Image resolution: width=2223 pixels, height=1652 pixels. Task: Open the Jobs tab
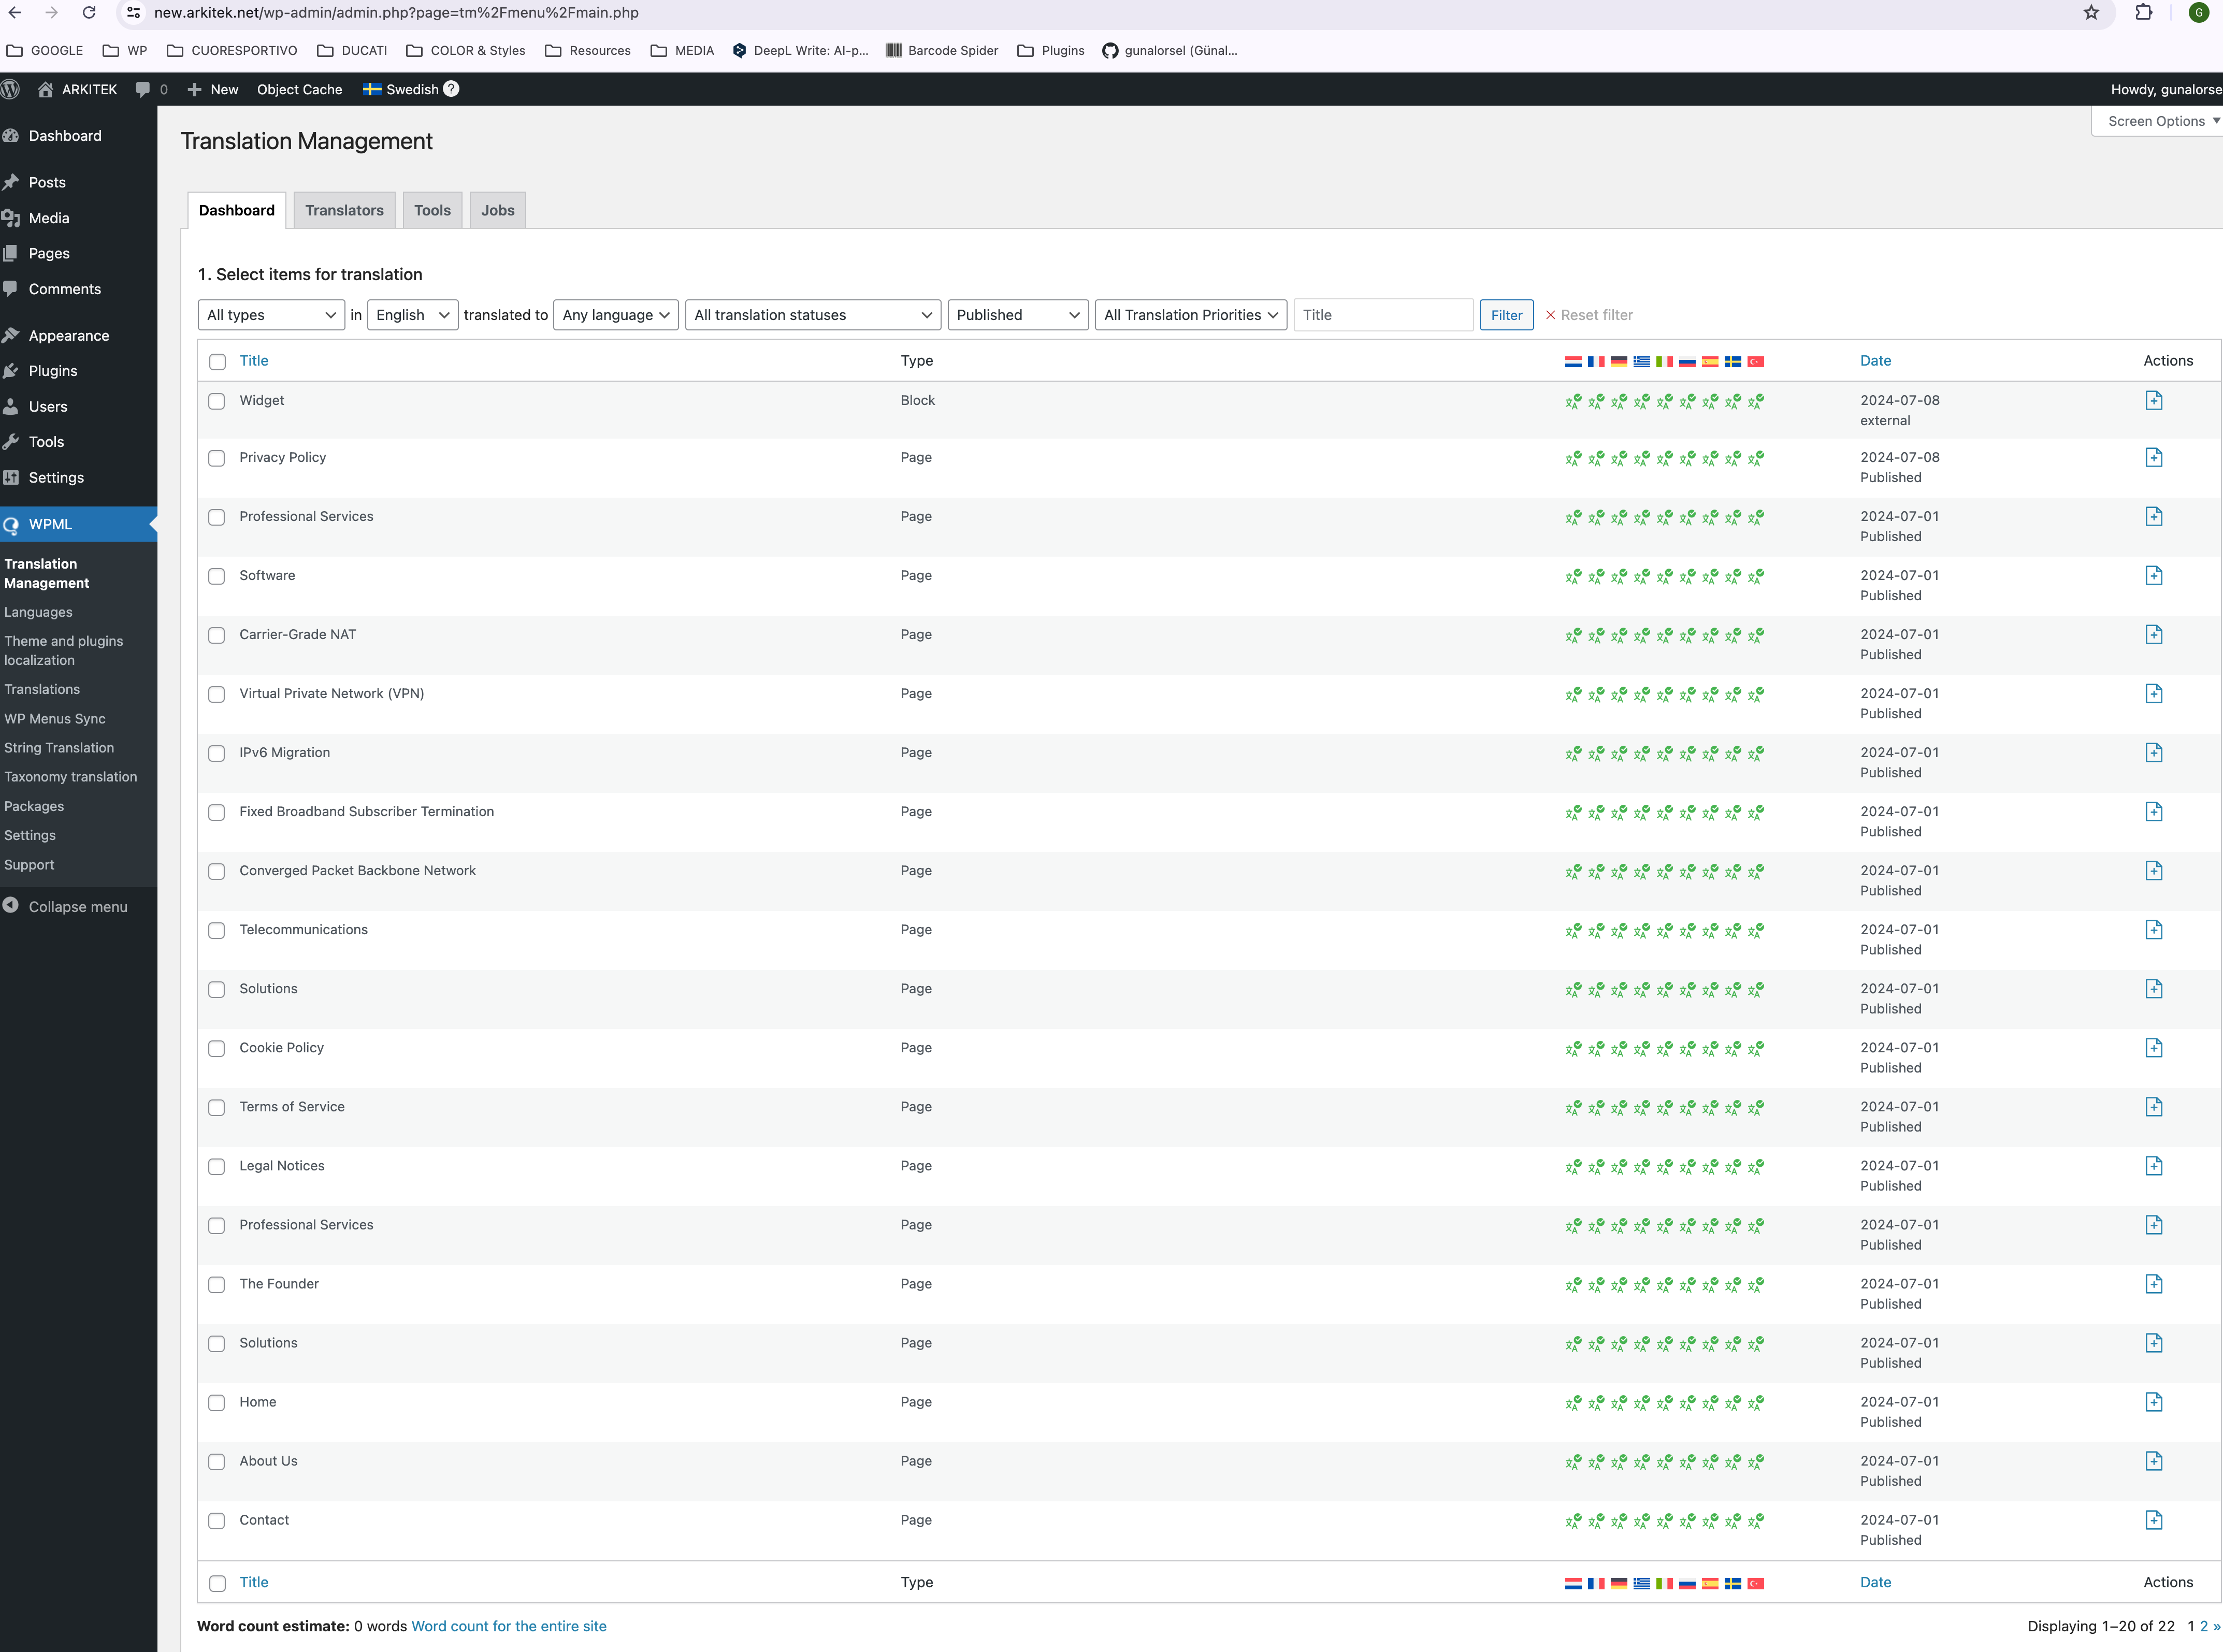point(497,211)
